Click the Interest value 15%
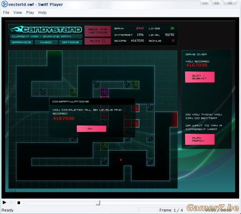This screenshot has height=214, width=241. click(x=140, y=35)
